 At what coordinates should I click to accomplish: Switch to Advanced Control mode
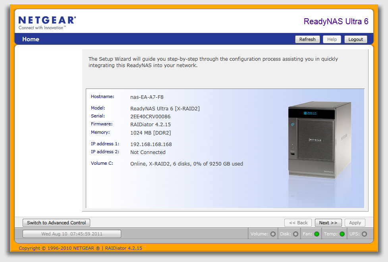click(x=56, y=223)
